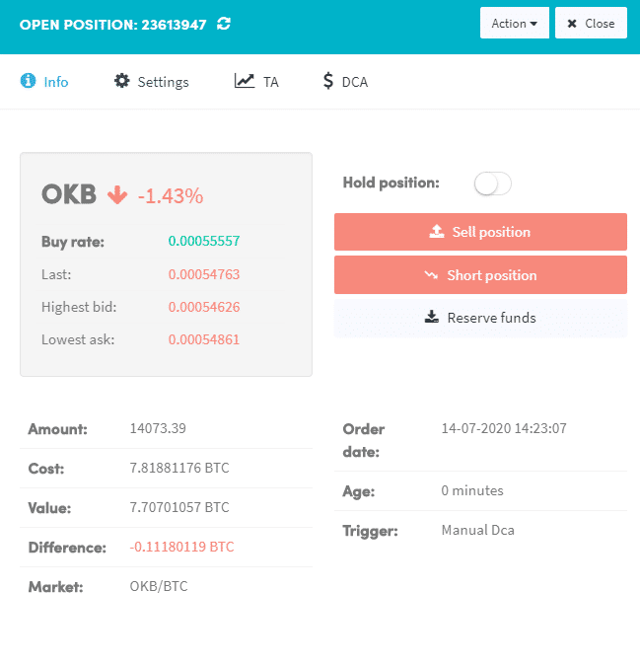Select order date 14-07-2020 14:23:07
640x664 pixels.
pyautogui.click(x=504, y=428)
